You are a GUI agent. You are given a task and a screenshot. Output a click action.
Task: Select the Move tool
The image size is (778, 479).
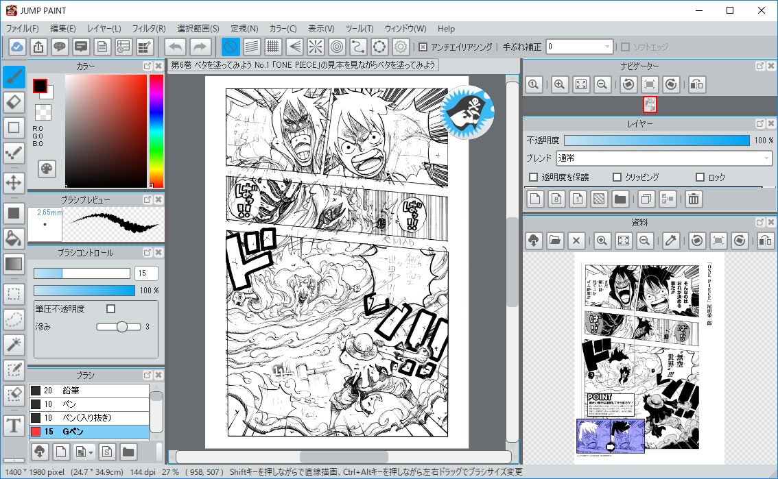click(14, 183)
